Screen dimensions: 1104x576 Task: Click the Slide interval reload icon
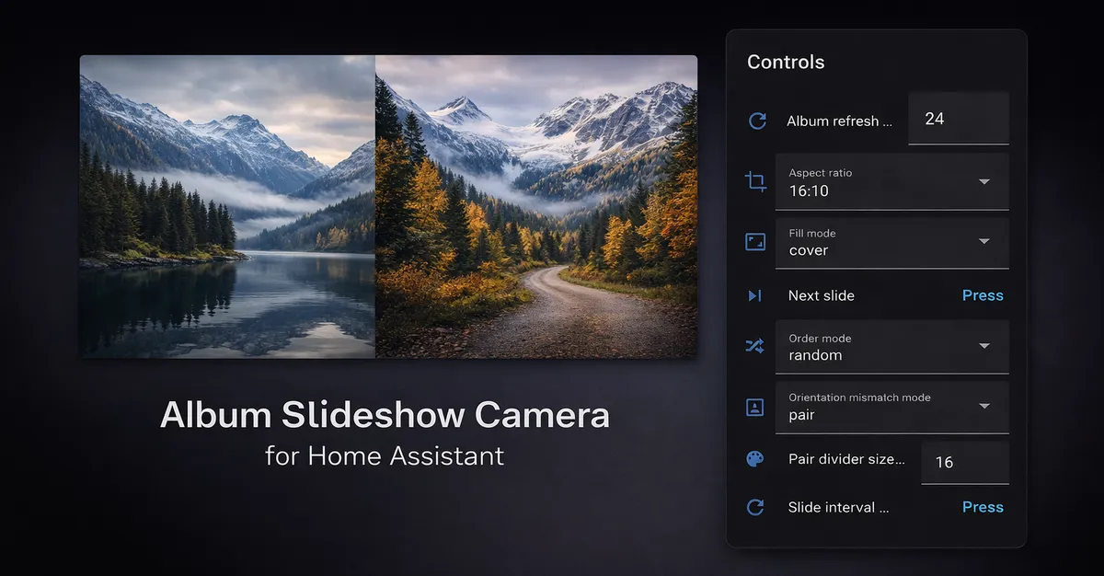click(x=755, y=507)
